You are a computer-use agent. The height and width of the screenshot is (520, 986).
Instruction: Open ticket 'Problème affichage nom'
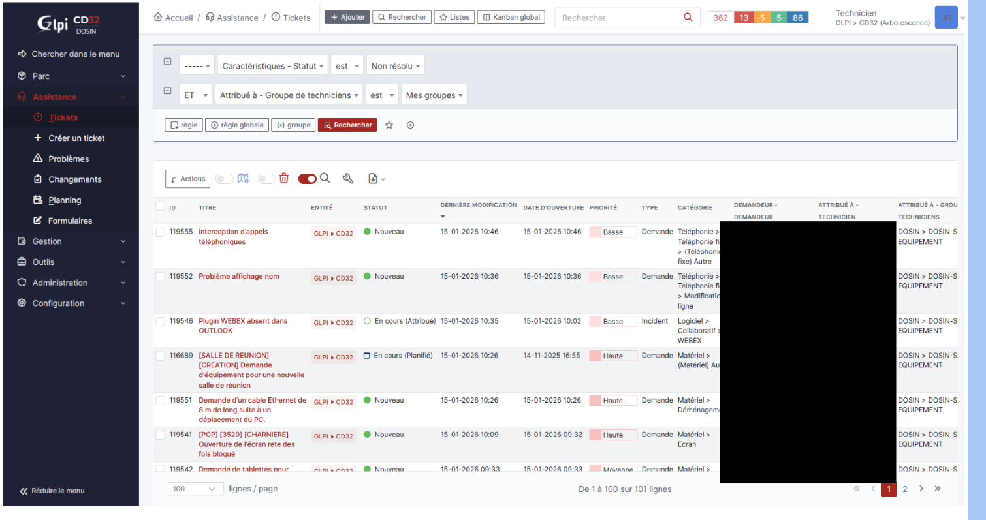[x=239, y=277]
